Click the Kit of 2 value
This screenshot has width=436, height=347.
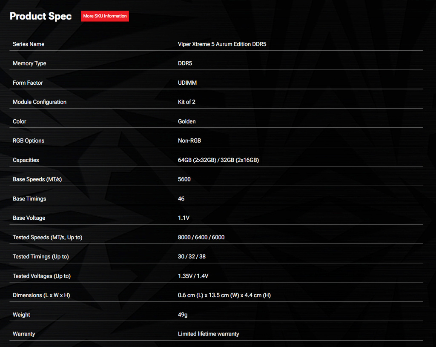[186, 102]
